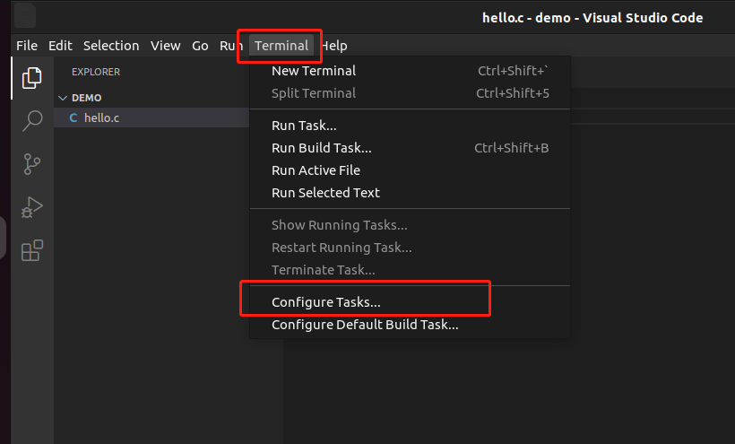
Task: Select Configure Default Build Task...
Action: pyautogui.click(x=365, y=325)
